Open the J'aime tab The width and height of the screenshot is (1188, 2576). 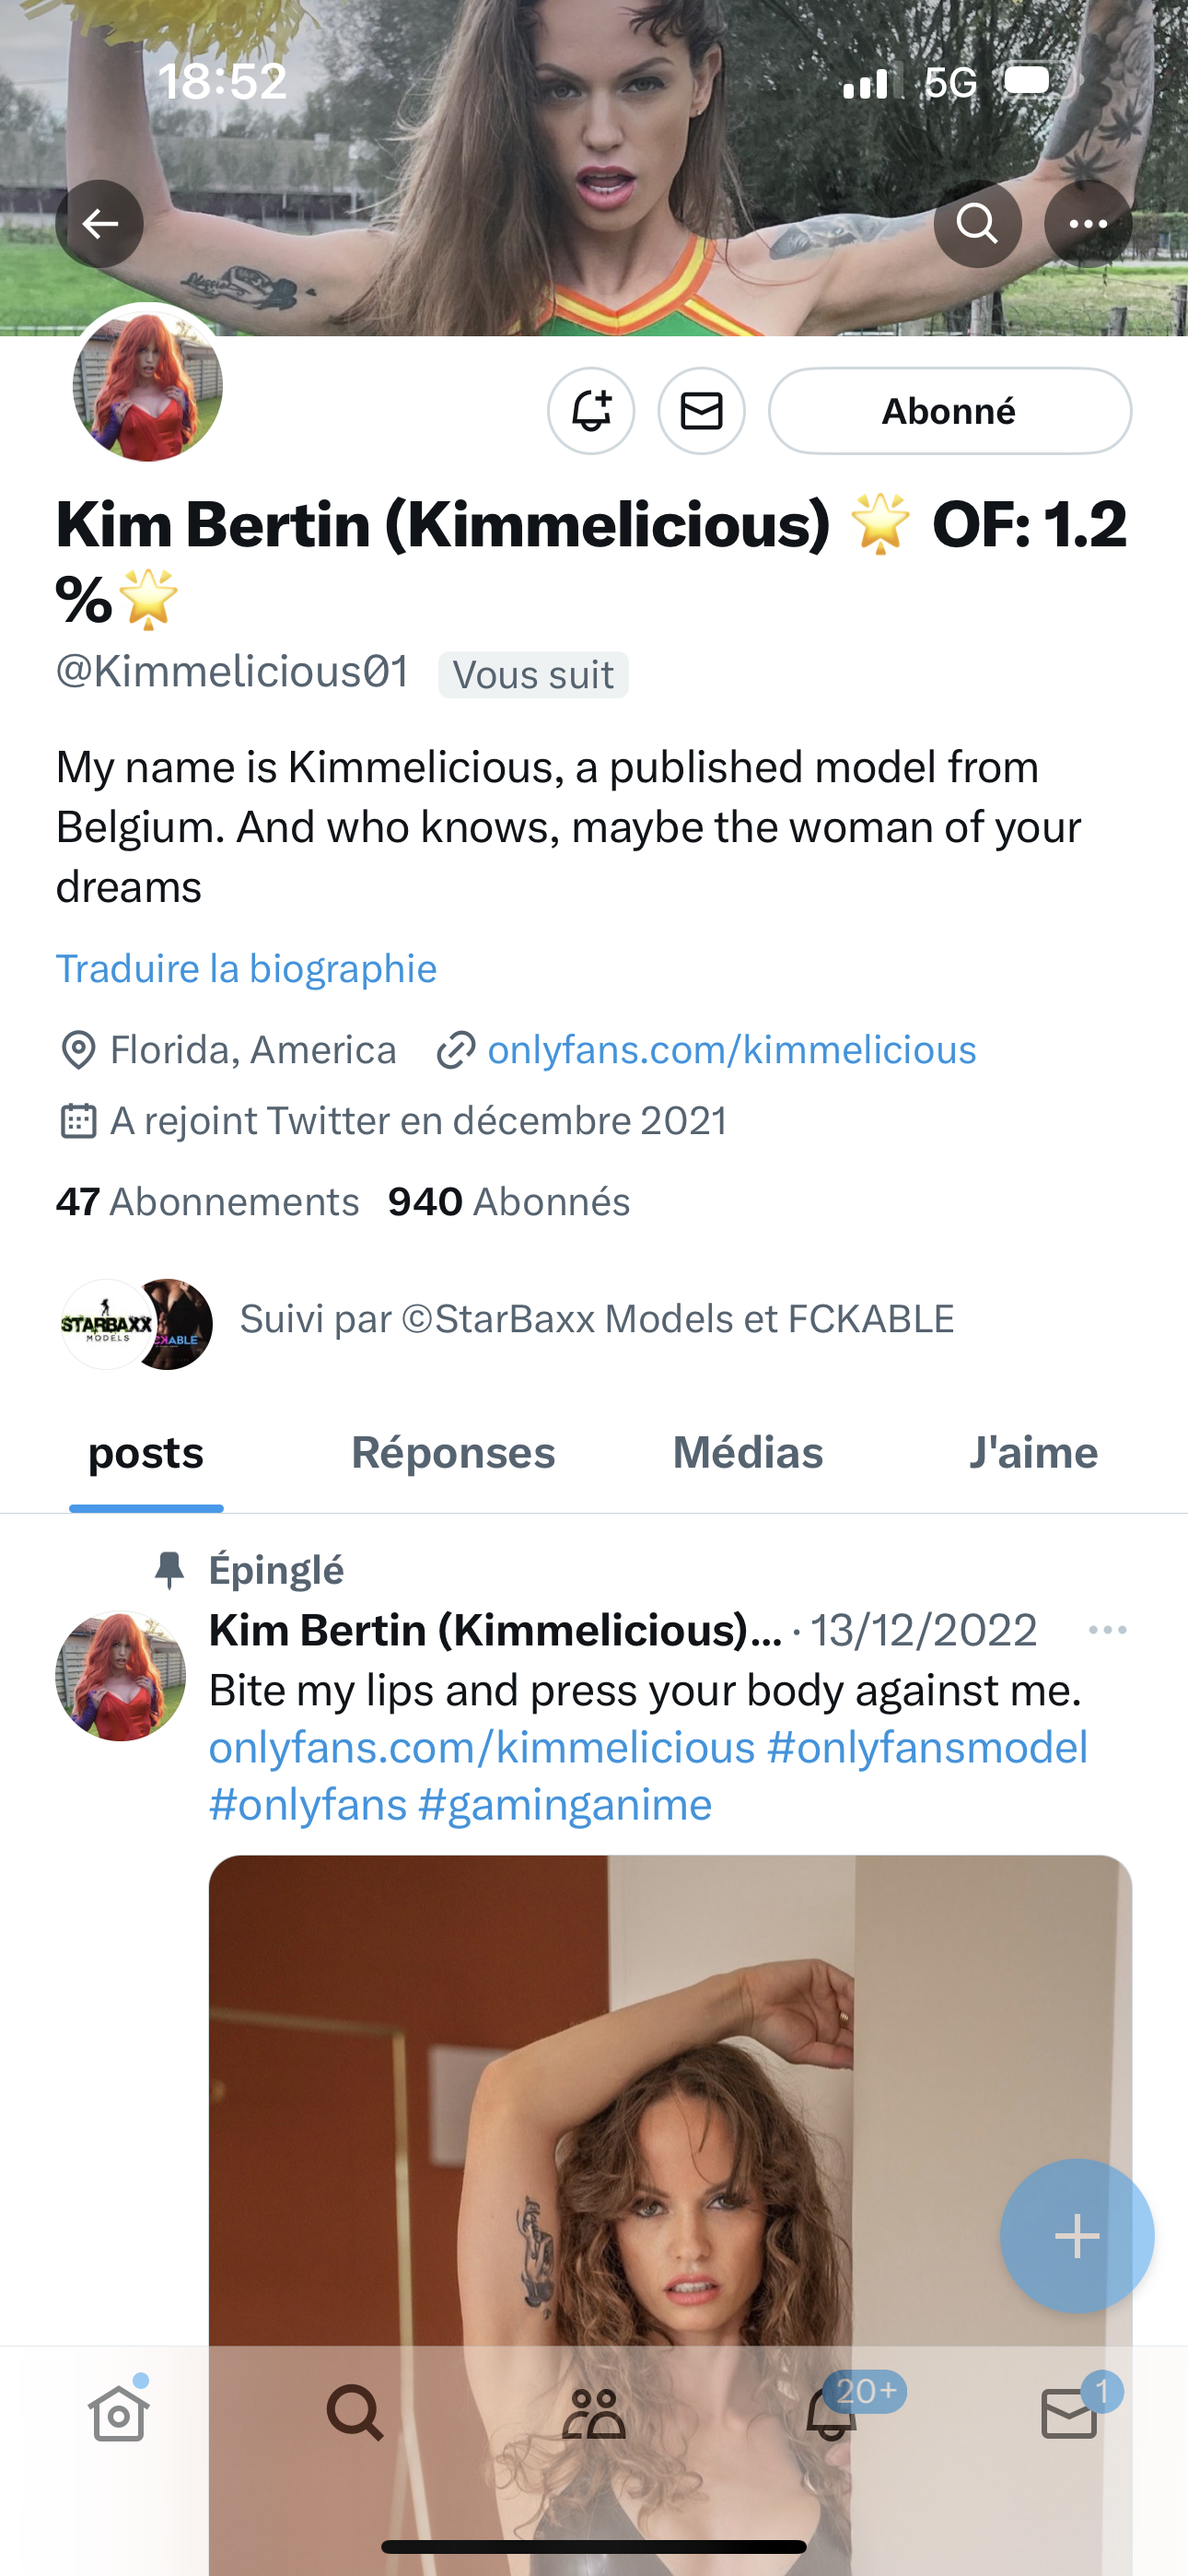coord(1032,1452)
